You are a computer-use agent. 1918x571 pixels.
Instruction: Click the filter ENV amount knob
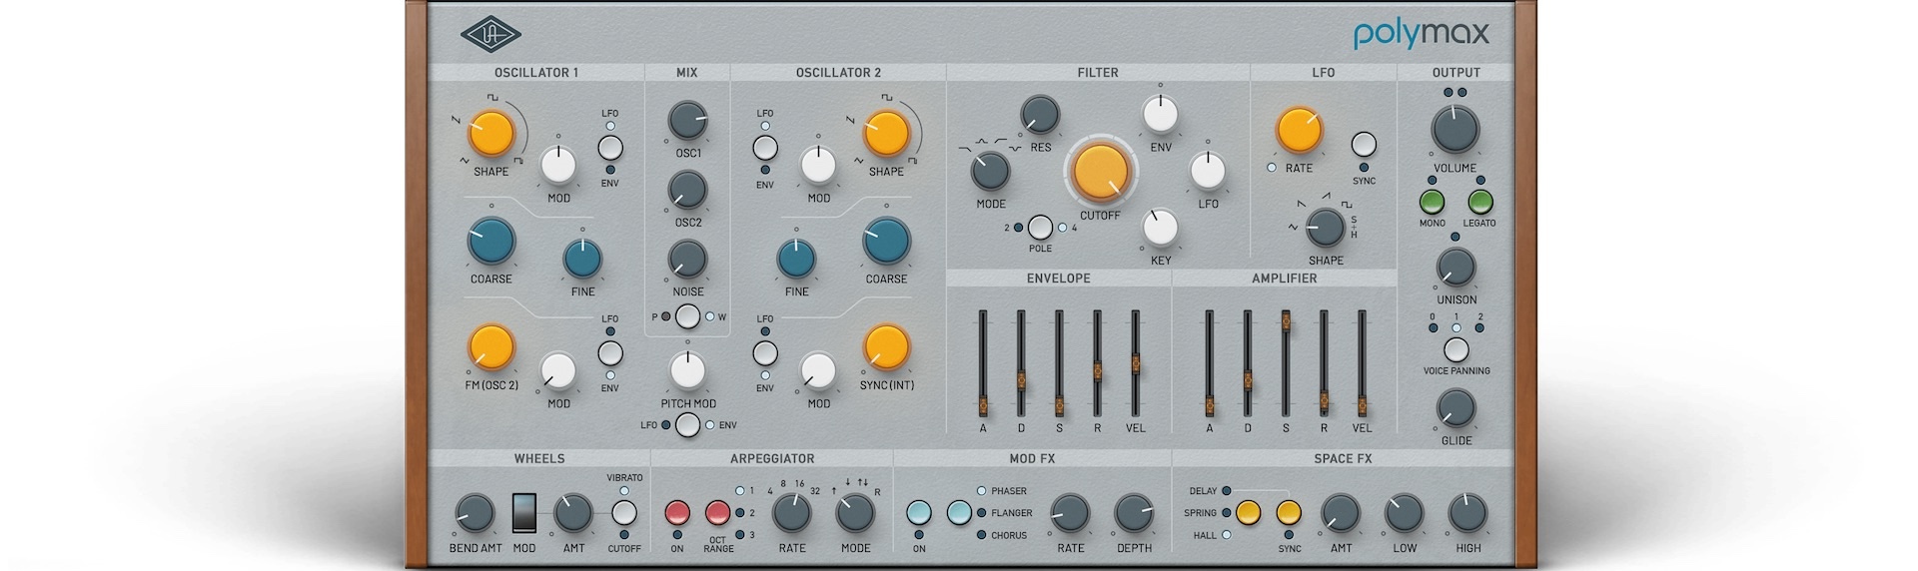point(1160,115)
